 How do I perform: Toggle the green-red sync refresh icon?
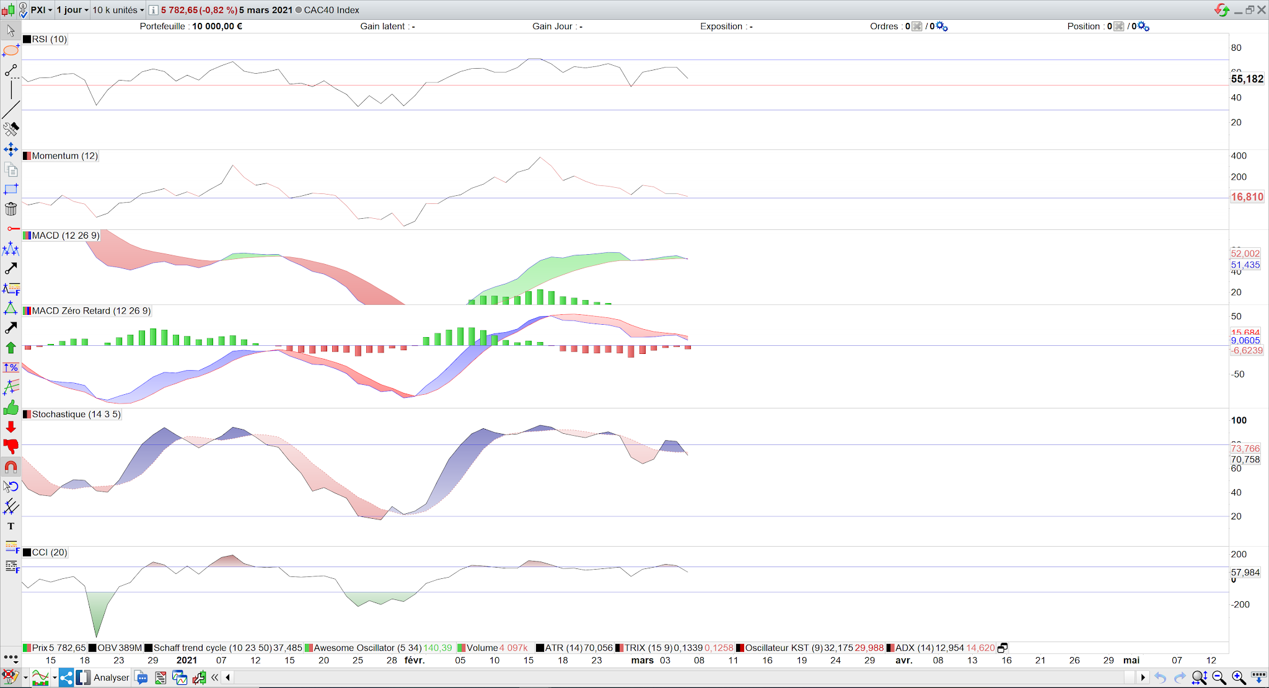pos(1221,10)
